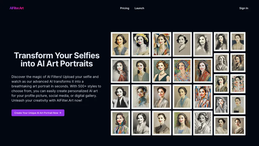Click the Sign In link

point(244,8)
